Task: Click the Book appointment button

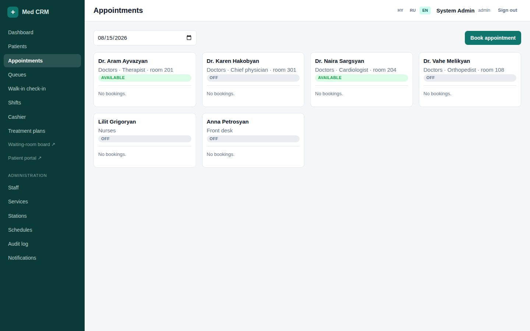Action: pos(493,38)
